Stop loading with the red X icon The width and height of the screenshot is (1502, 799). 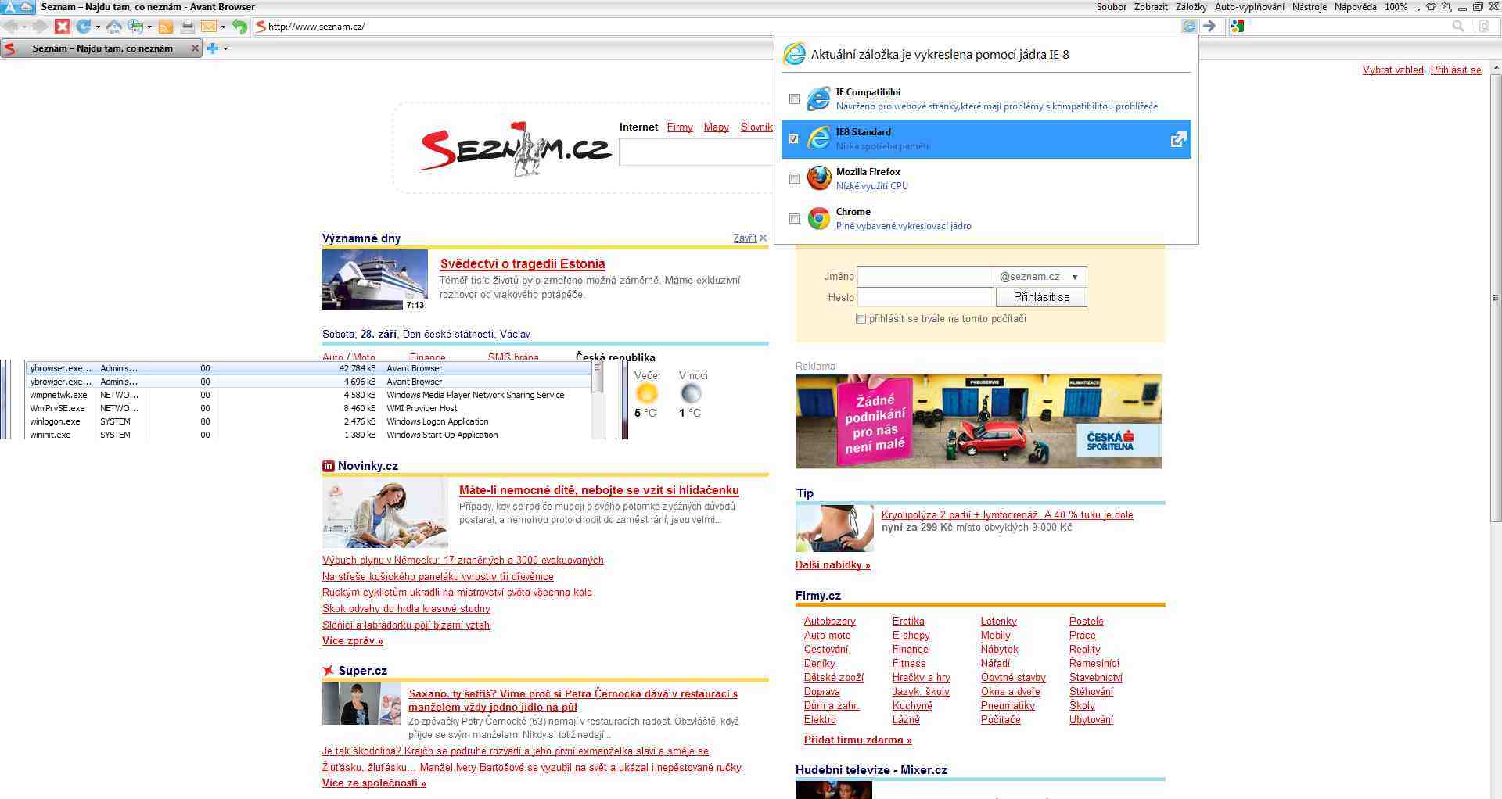pyautogui.click(x=63, y=27)
